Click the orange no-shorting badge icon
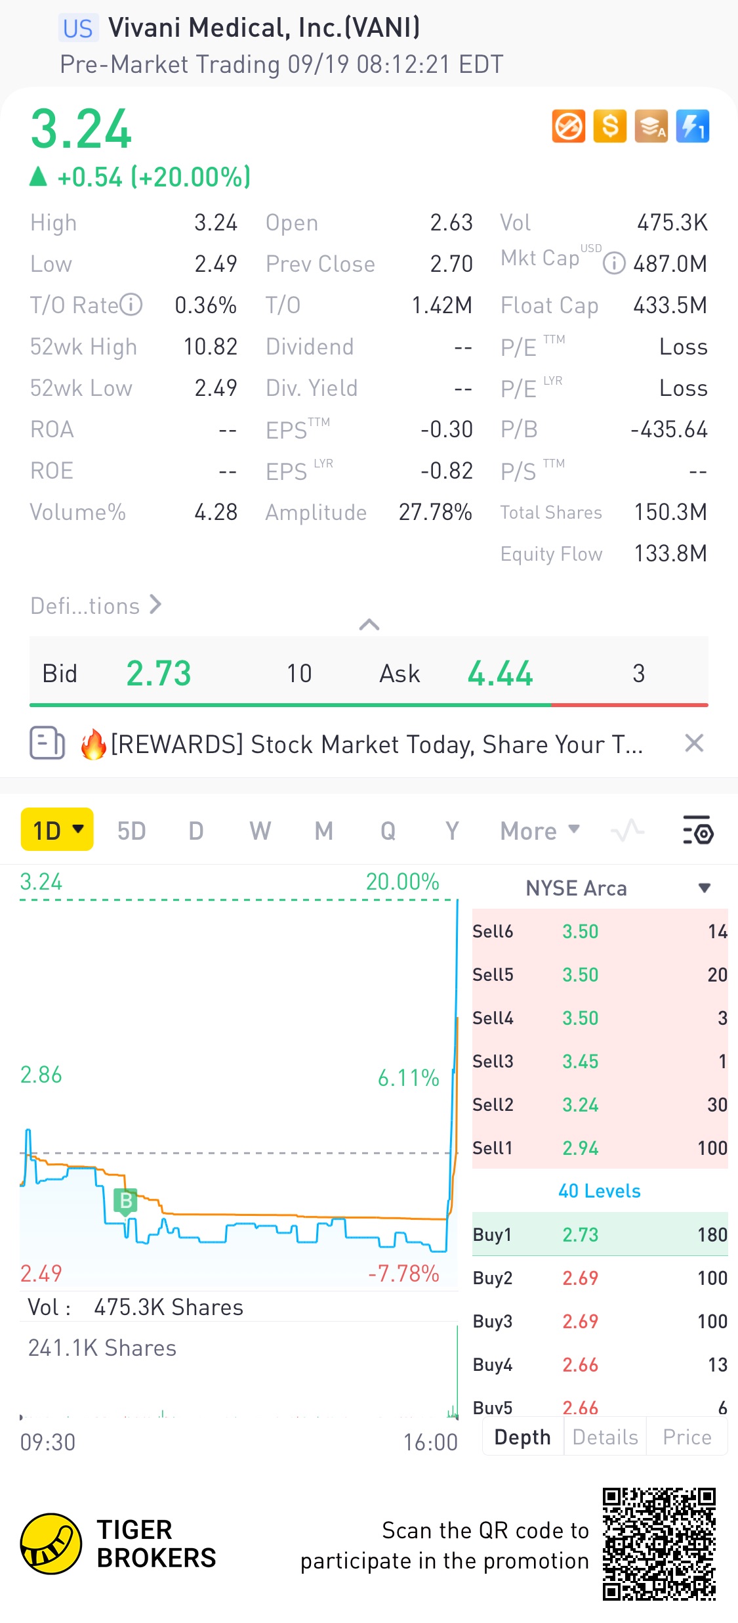The image size is (738, 1623). point(568,126)
